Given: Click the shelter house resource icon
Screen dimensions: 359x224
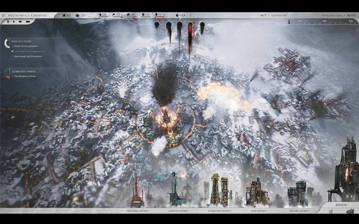Looking at the screenshot, I should [x=128, y=15].
